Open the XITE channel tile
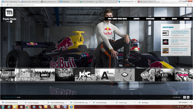Image resolution: width=193 pixels, height=109 pixels. coord(165,75)
